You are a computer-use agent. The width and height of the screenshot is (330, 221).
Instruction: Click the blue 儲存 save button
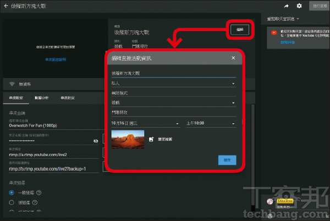[x=227, y=160]
